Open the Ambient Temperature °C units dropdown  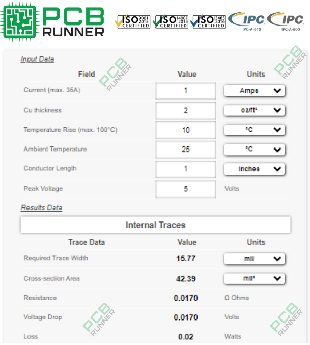click(x=255, y=150)
